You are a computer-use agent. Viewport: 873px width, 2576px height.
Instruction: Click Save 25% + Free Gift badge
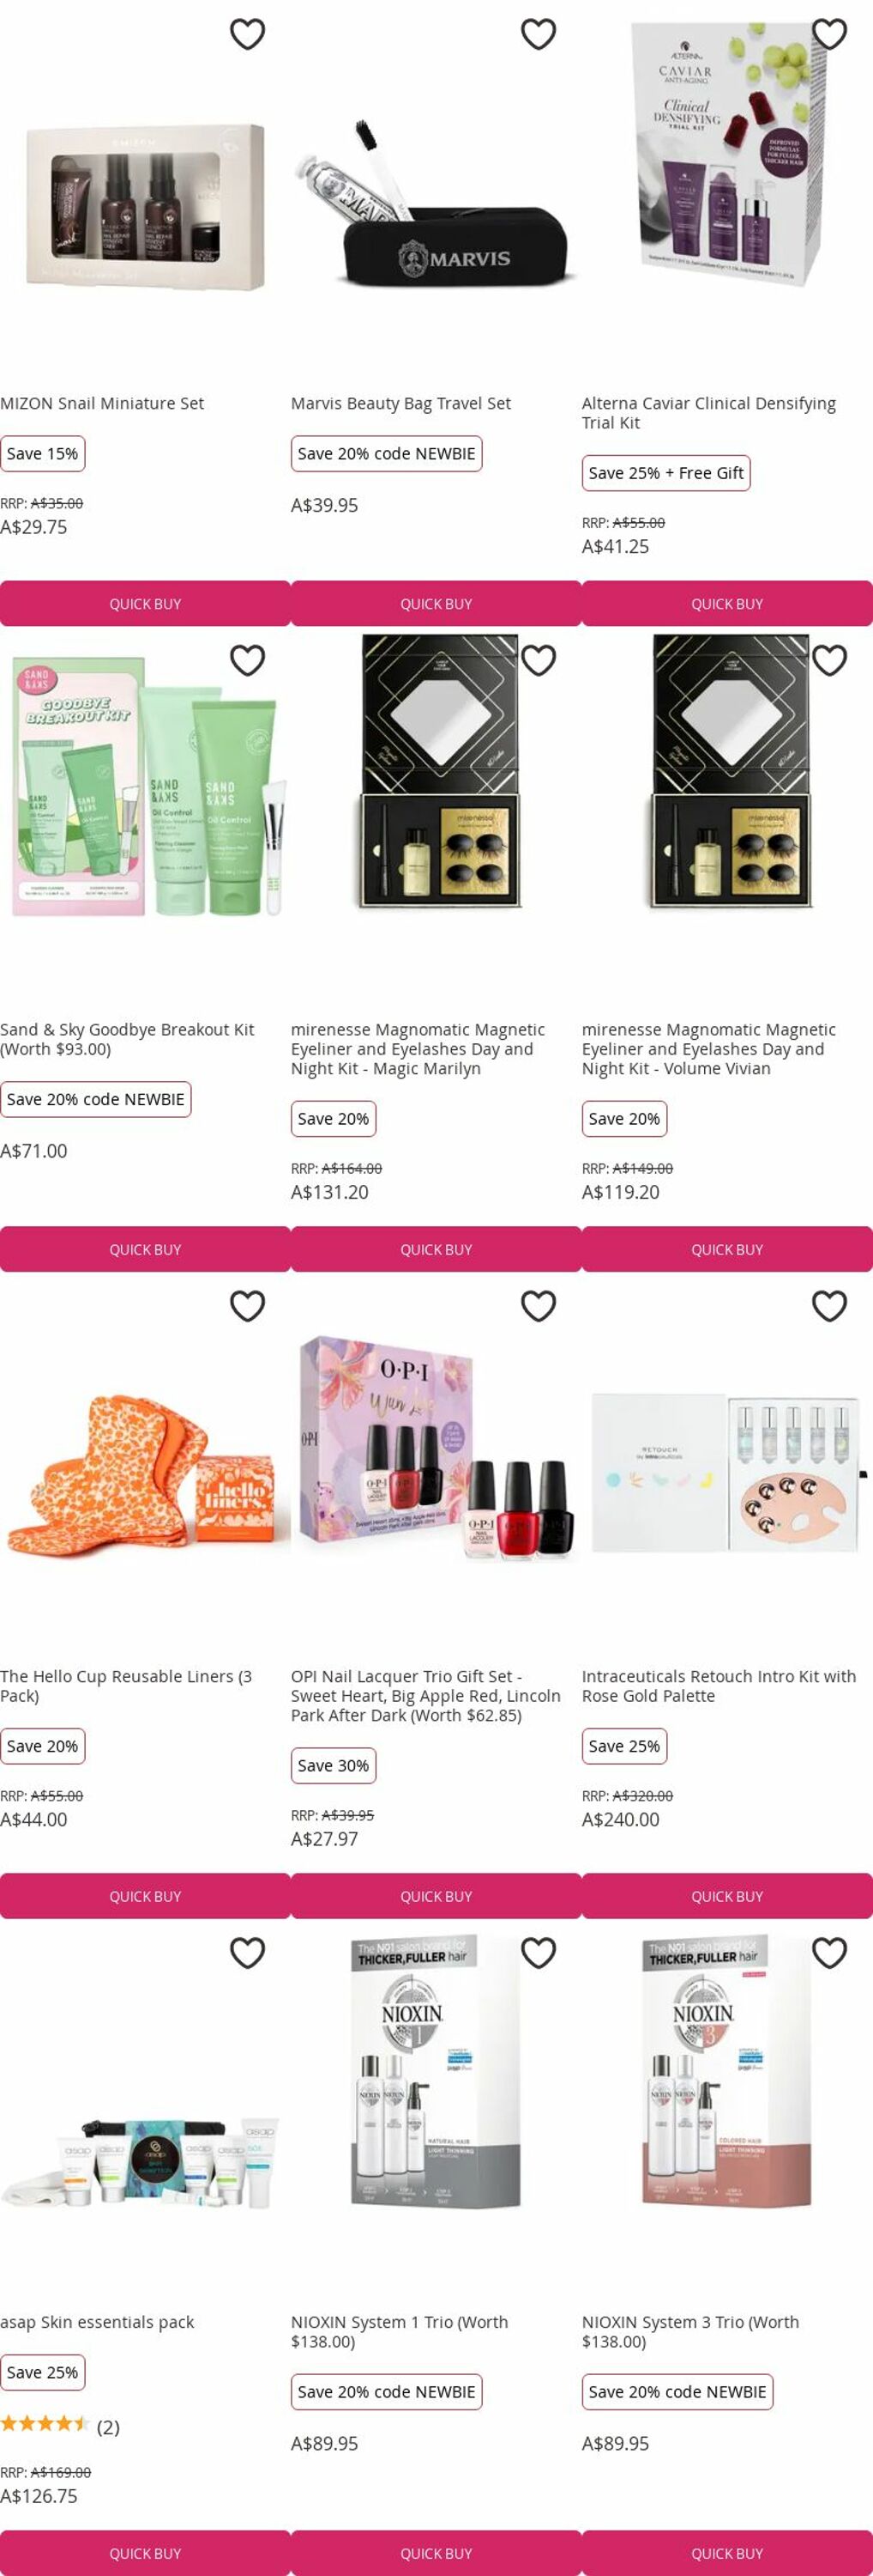(666, 473)
